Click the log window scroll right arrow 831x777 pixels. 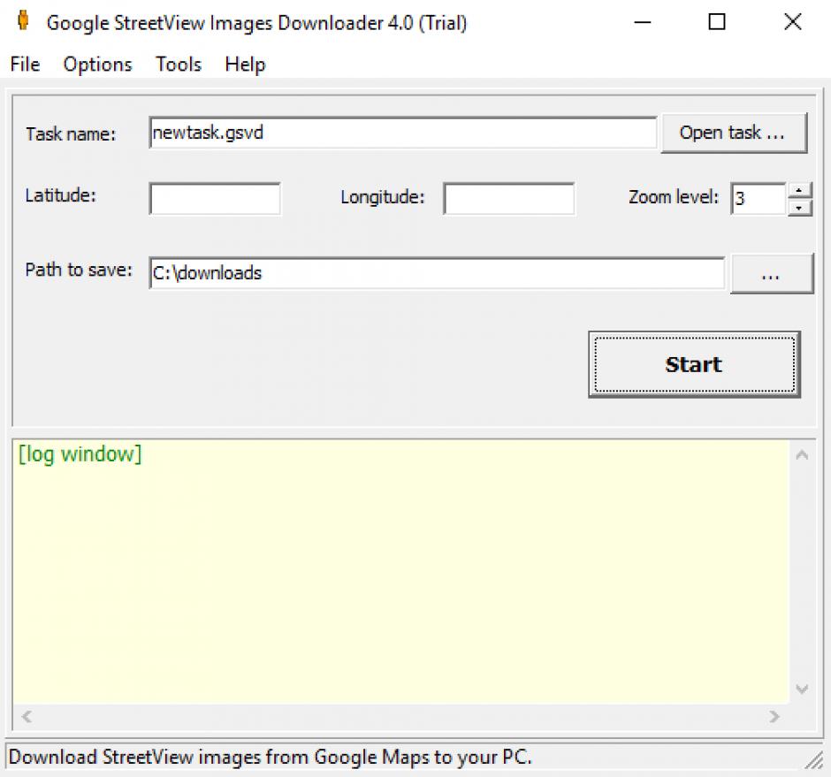tap(774, 717)
